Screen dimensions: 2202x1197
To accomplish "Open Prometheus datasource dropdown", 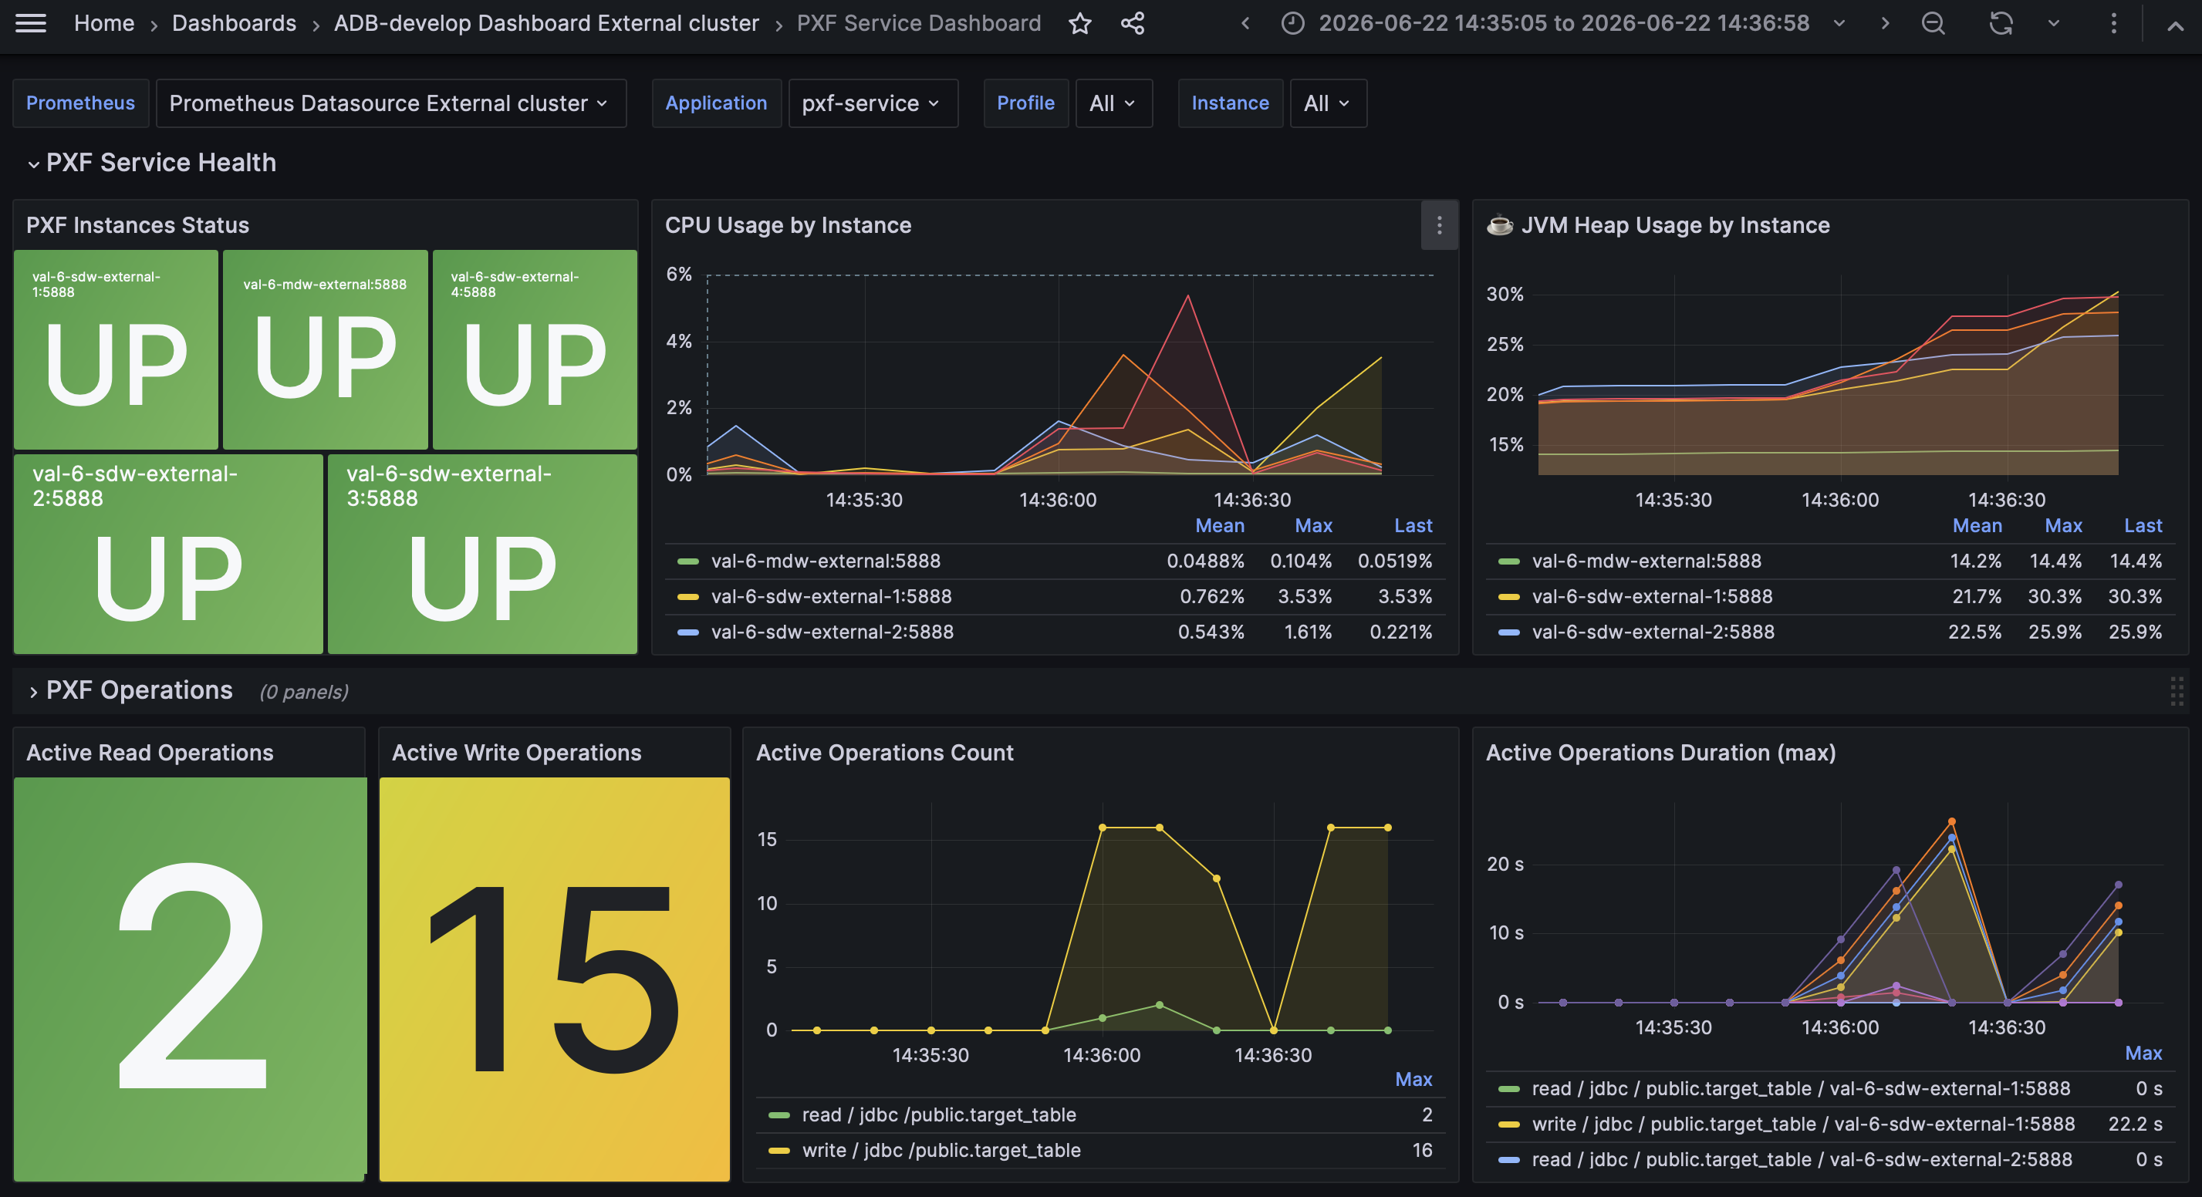I will point(390,103).
